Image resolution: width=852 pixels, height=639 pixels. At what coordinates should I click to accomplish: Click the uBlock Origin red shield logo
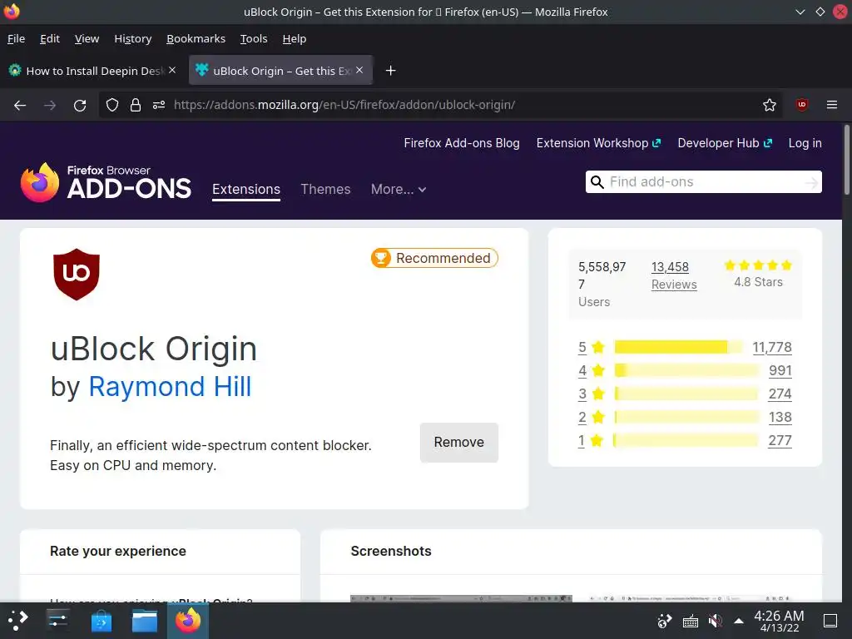pos(76,275)
